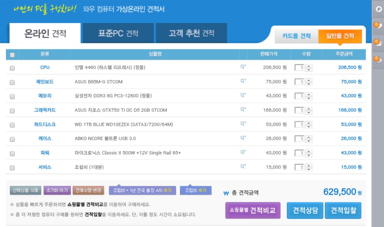Check the 메모리 row checkbox
Viewport: 384px width, 227px height.
point(12,97)
